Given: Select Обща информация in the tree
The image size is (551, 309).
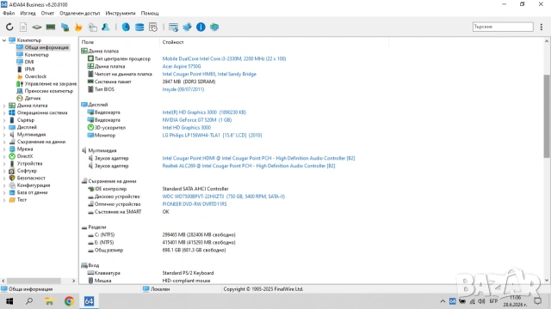Looking at the screenshot, I should [x=46, y=47].
